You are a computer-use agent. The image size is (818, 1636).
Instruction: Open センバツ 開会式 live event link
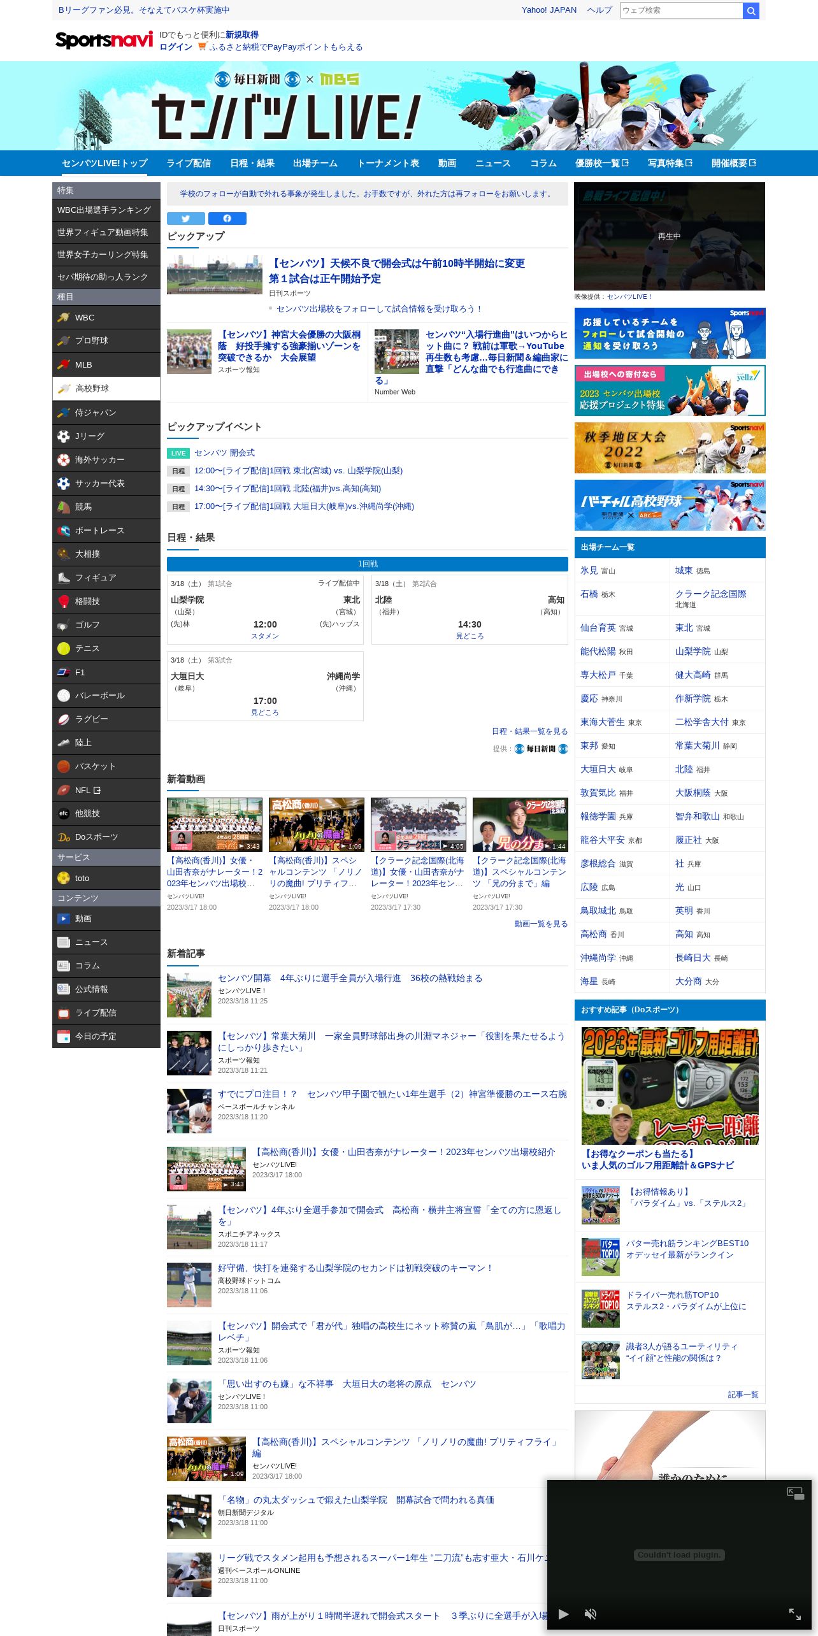click(224, 453)
